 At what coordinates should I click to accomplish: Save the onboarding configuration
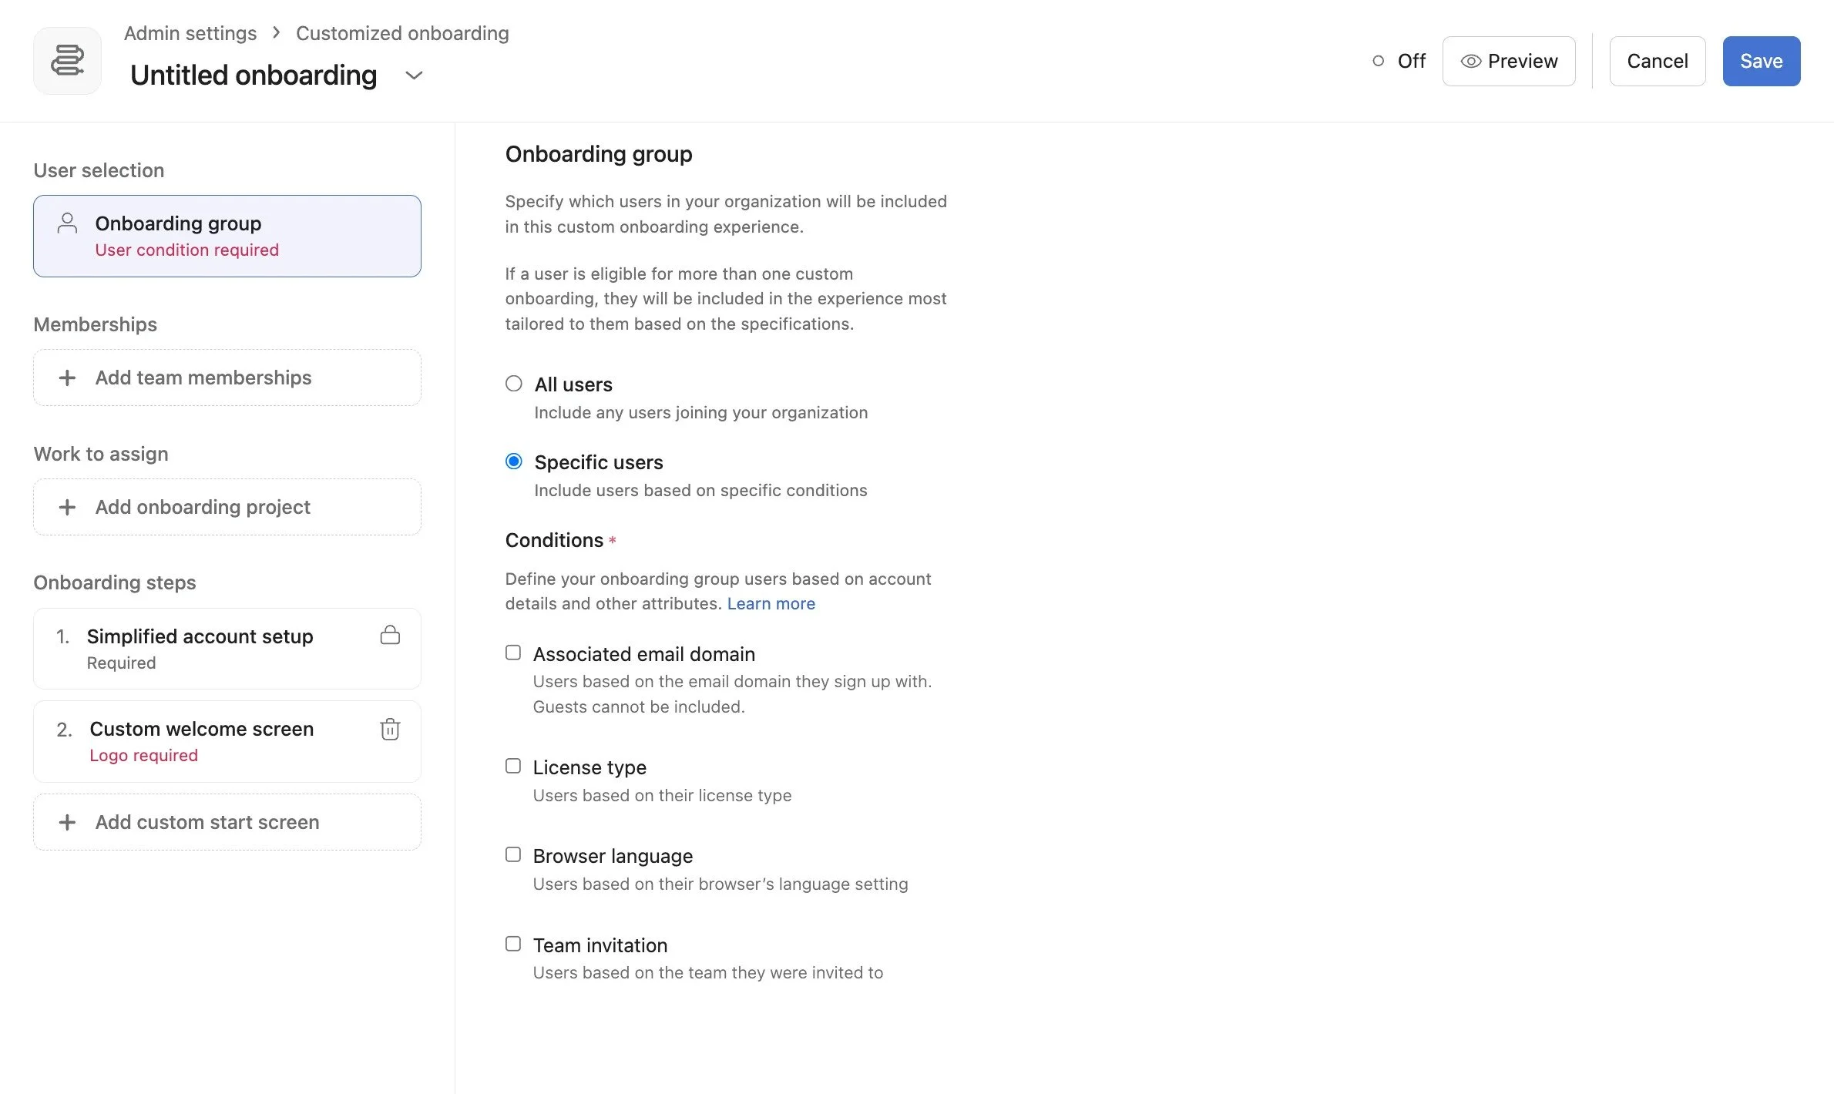click(x=1761, y=61)
